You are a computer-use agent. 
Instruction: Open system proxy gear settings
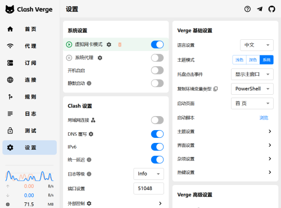tap(100, 58)
